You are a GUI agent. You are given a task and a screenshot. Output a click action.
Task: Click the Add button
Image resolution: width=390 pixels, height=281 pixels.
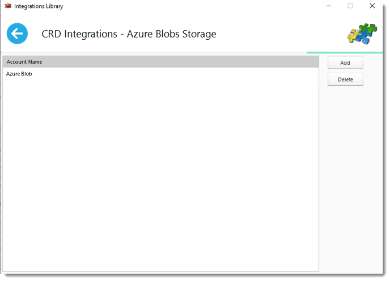345,63
